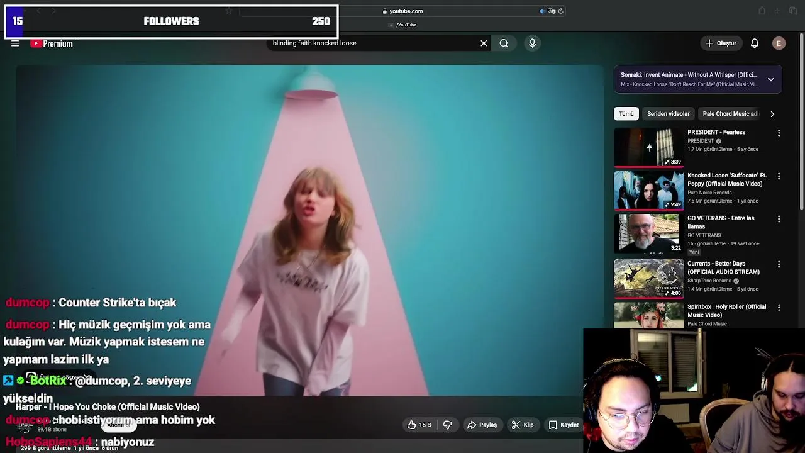This screenshot has width=805, height=453.
Task: Open a new Safari tab
Action: coord(777,11)
